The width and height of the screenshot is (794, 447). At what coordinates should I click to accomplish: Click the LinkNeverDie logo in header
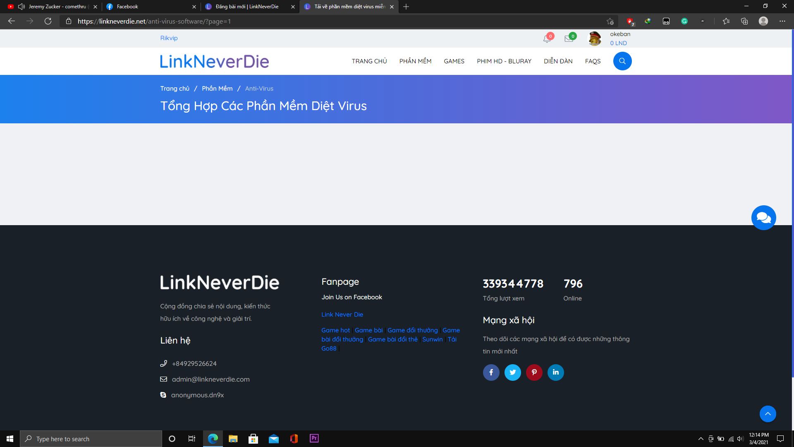(214, 61)
